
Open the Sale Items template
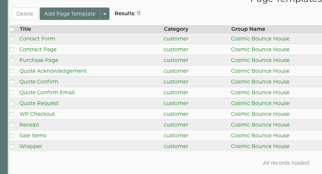click(33, 135)
